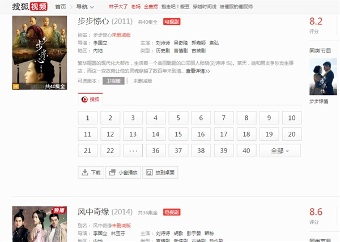Play episode 10 of 步步惊心
The height and width of the screenshot is (242, 340).
coord(292,118)
